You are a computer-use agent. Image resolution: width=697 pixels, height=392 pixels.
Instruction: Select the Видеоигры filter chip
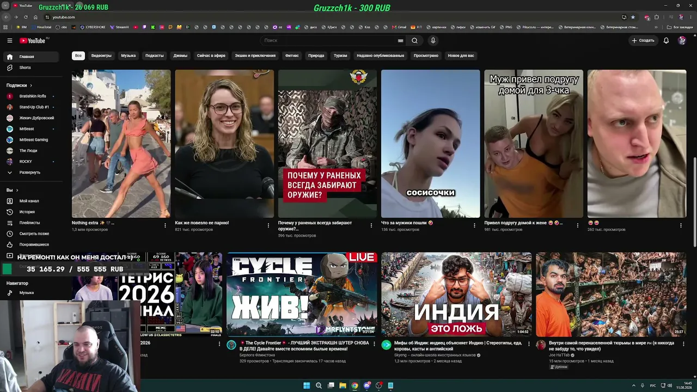[x=101, y=56]
